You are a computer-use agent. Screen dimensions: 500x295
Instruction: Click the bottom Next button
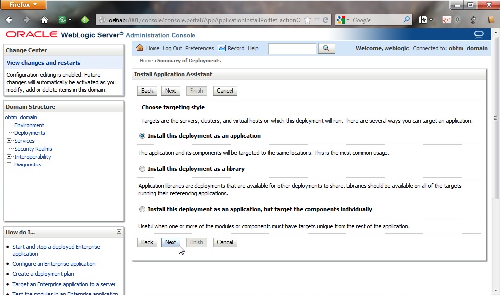(171, 242)
